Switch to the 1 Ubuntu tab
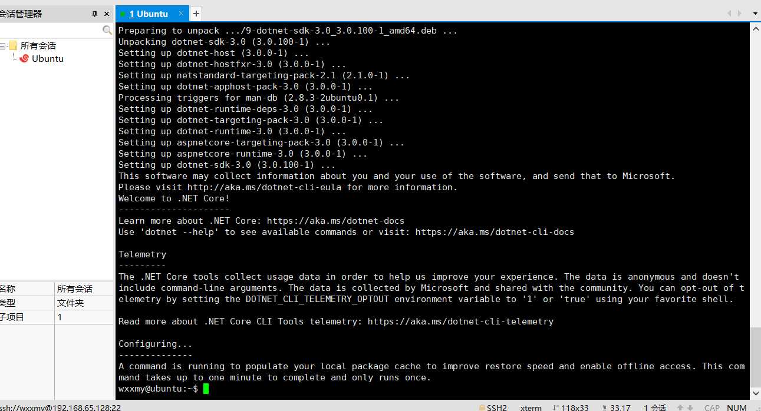The width and height of the screenshot is (761, 411). pos(152,14)
